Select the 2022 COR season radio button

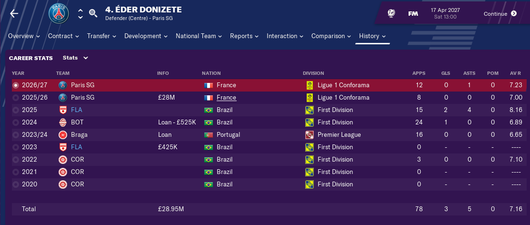click(x=16, y=160)
